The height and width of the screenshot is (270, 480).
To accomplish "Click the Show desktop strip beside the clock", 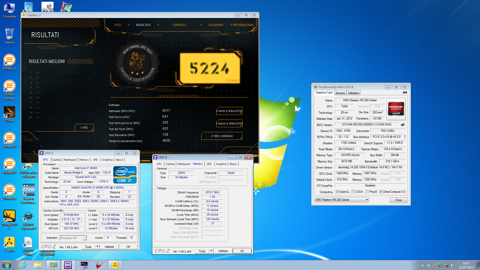I will pyautogui.click(x=478, y=265).
